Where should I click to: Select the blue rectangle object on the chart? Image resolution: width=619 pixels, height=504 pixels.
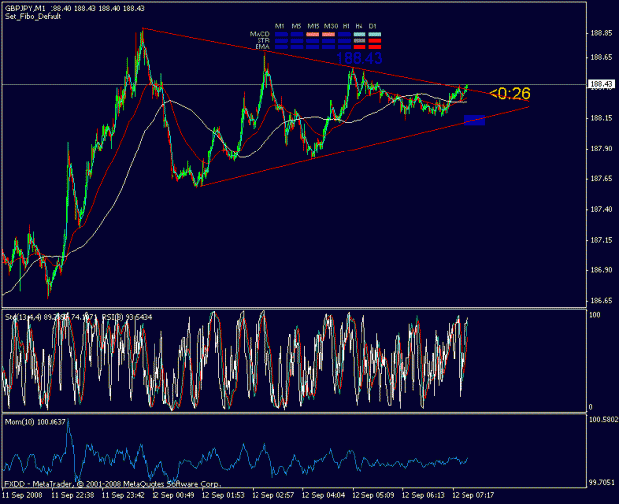[474, 120]
